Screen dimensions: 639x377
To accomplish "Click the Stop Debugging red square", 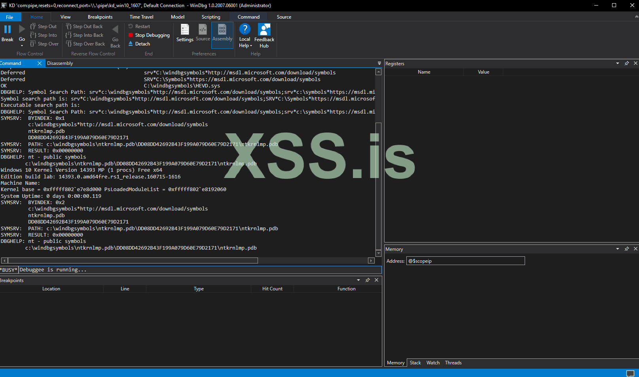I will tap(131, 35).
